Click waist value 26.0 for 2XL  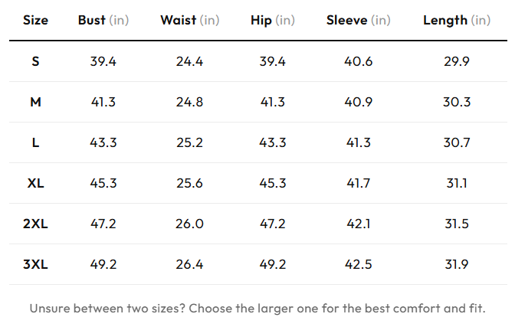[189, 224]
